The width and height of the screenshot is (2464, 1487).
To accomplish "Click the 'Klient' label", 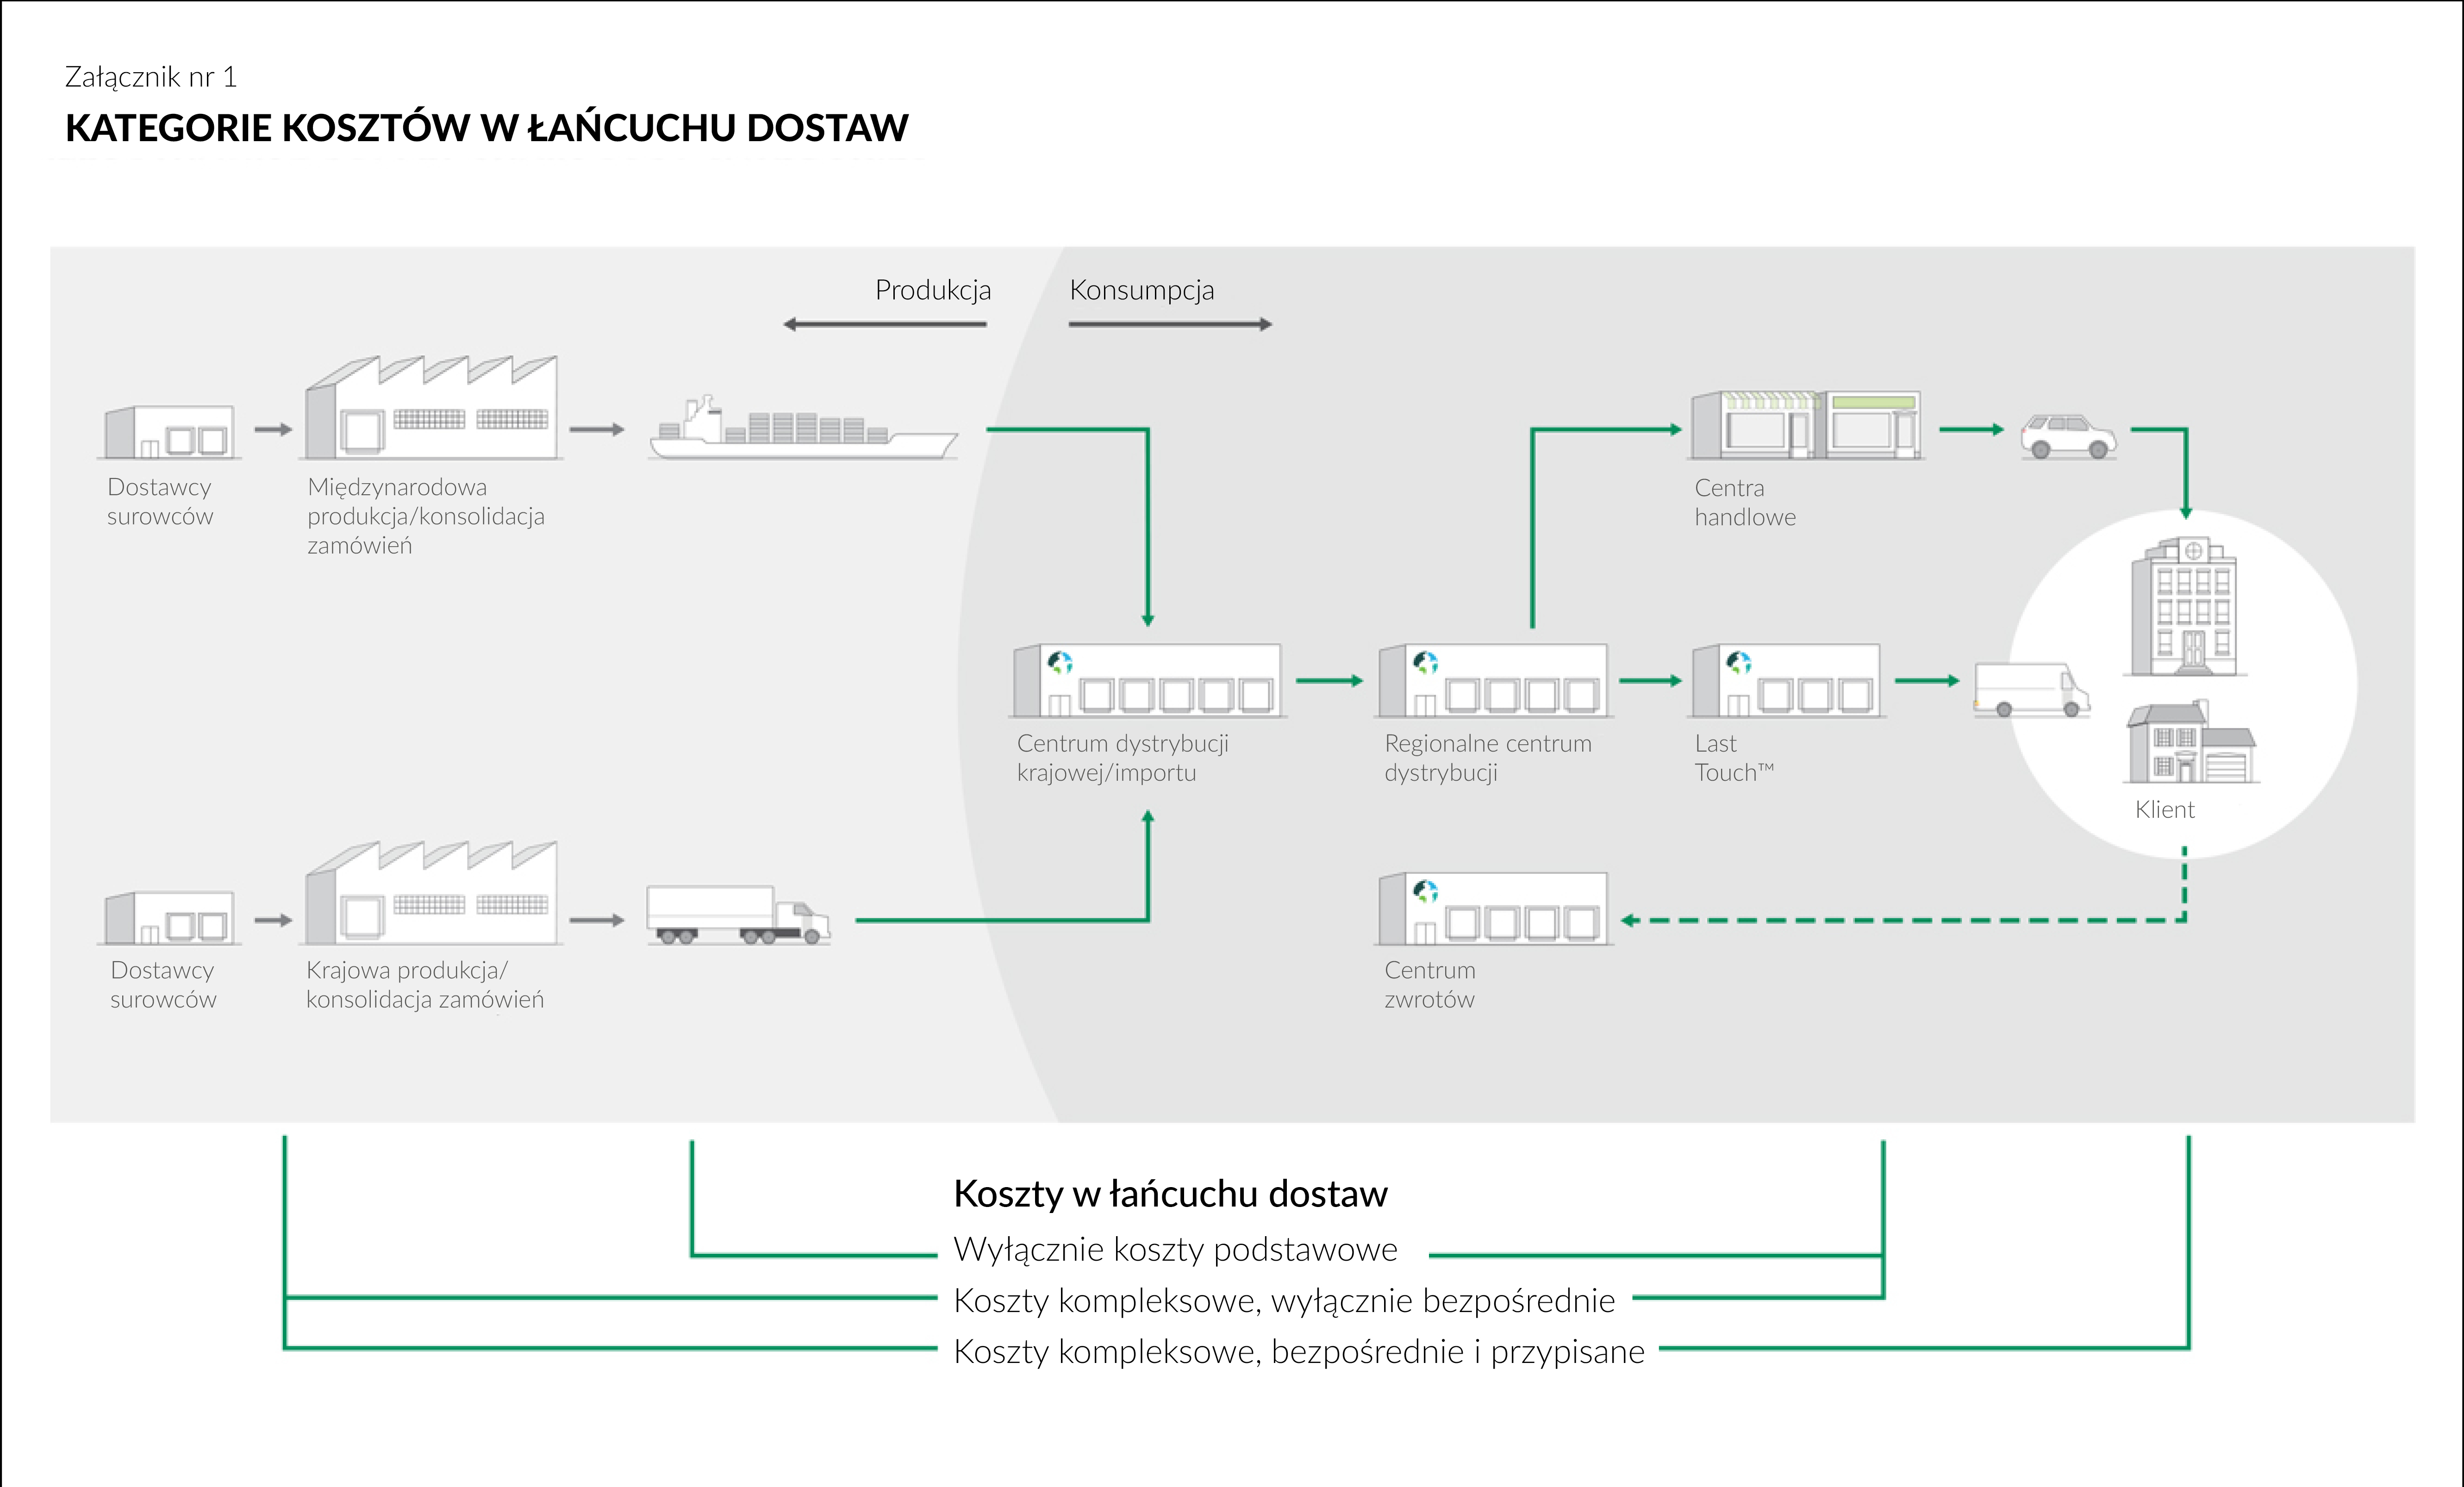I will pos(2165,810).
